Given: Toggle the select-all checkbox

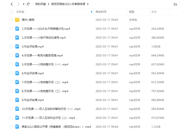Looking at the screenshot, I should [x=11, y=12].
